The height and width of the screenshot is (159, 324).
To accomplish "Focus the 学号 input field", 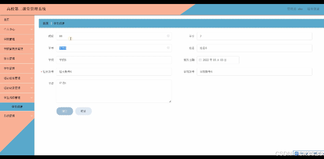I will 114,48.
